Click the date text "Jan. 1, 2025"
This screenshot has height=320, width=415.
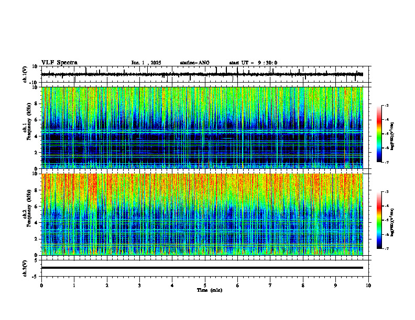[146, 63]
